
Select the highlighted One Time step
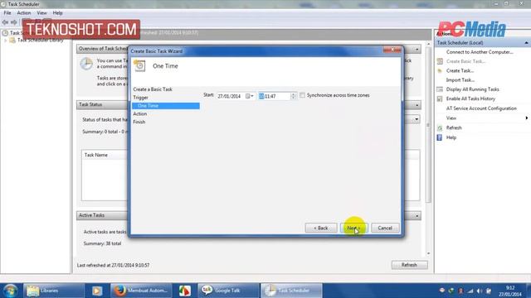click(x=166, y=106)
